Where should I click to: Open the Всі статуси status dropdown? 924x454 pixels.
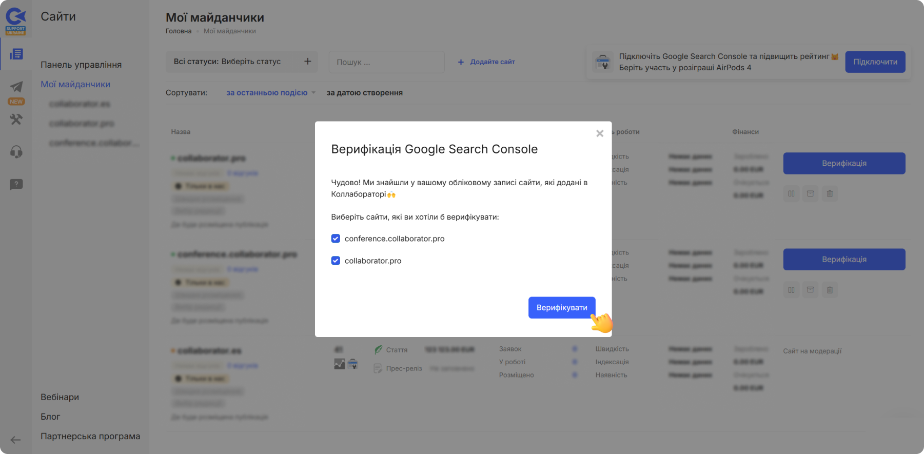point(242,62)
